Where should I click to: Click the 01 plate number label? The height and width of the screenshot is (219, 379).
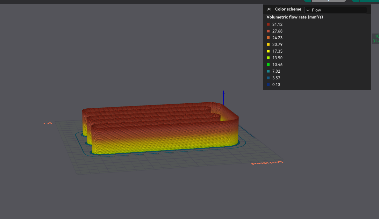(48, 123)
